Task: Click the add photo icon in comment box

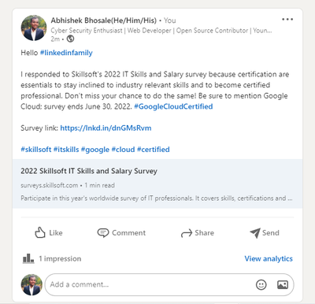Action: pos(283,284)
